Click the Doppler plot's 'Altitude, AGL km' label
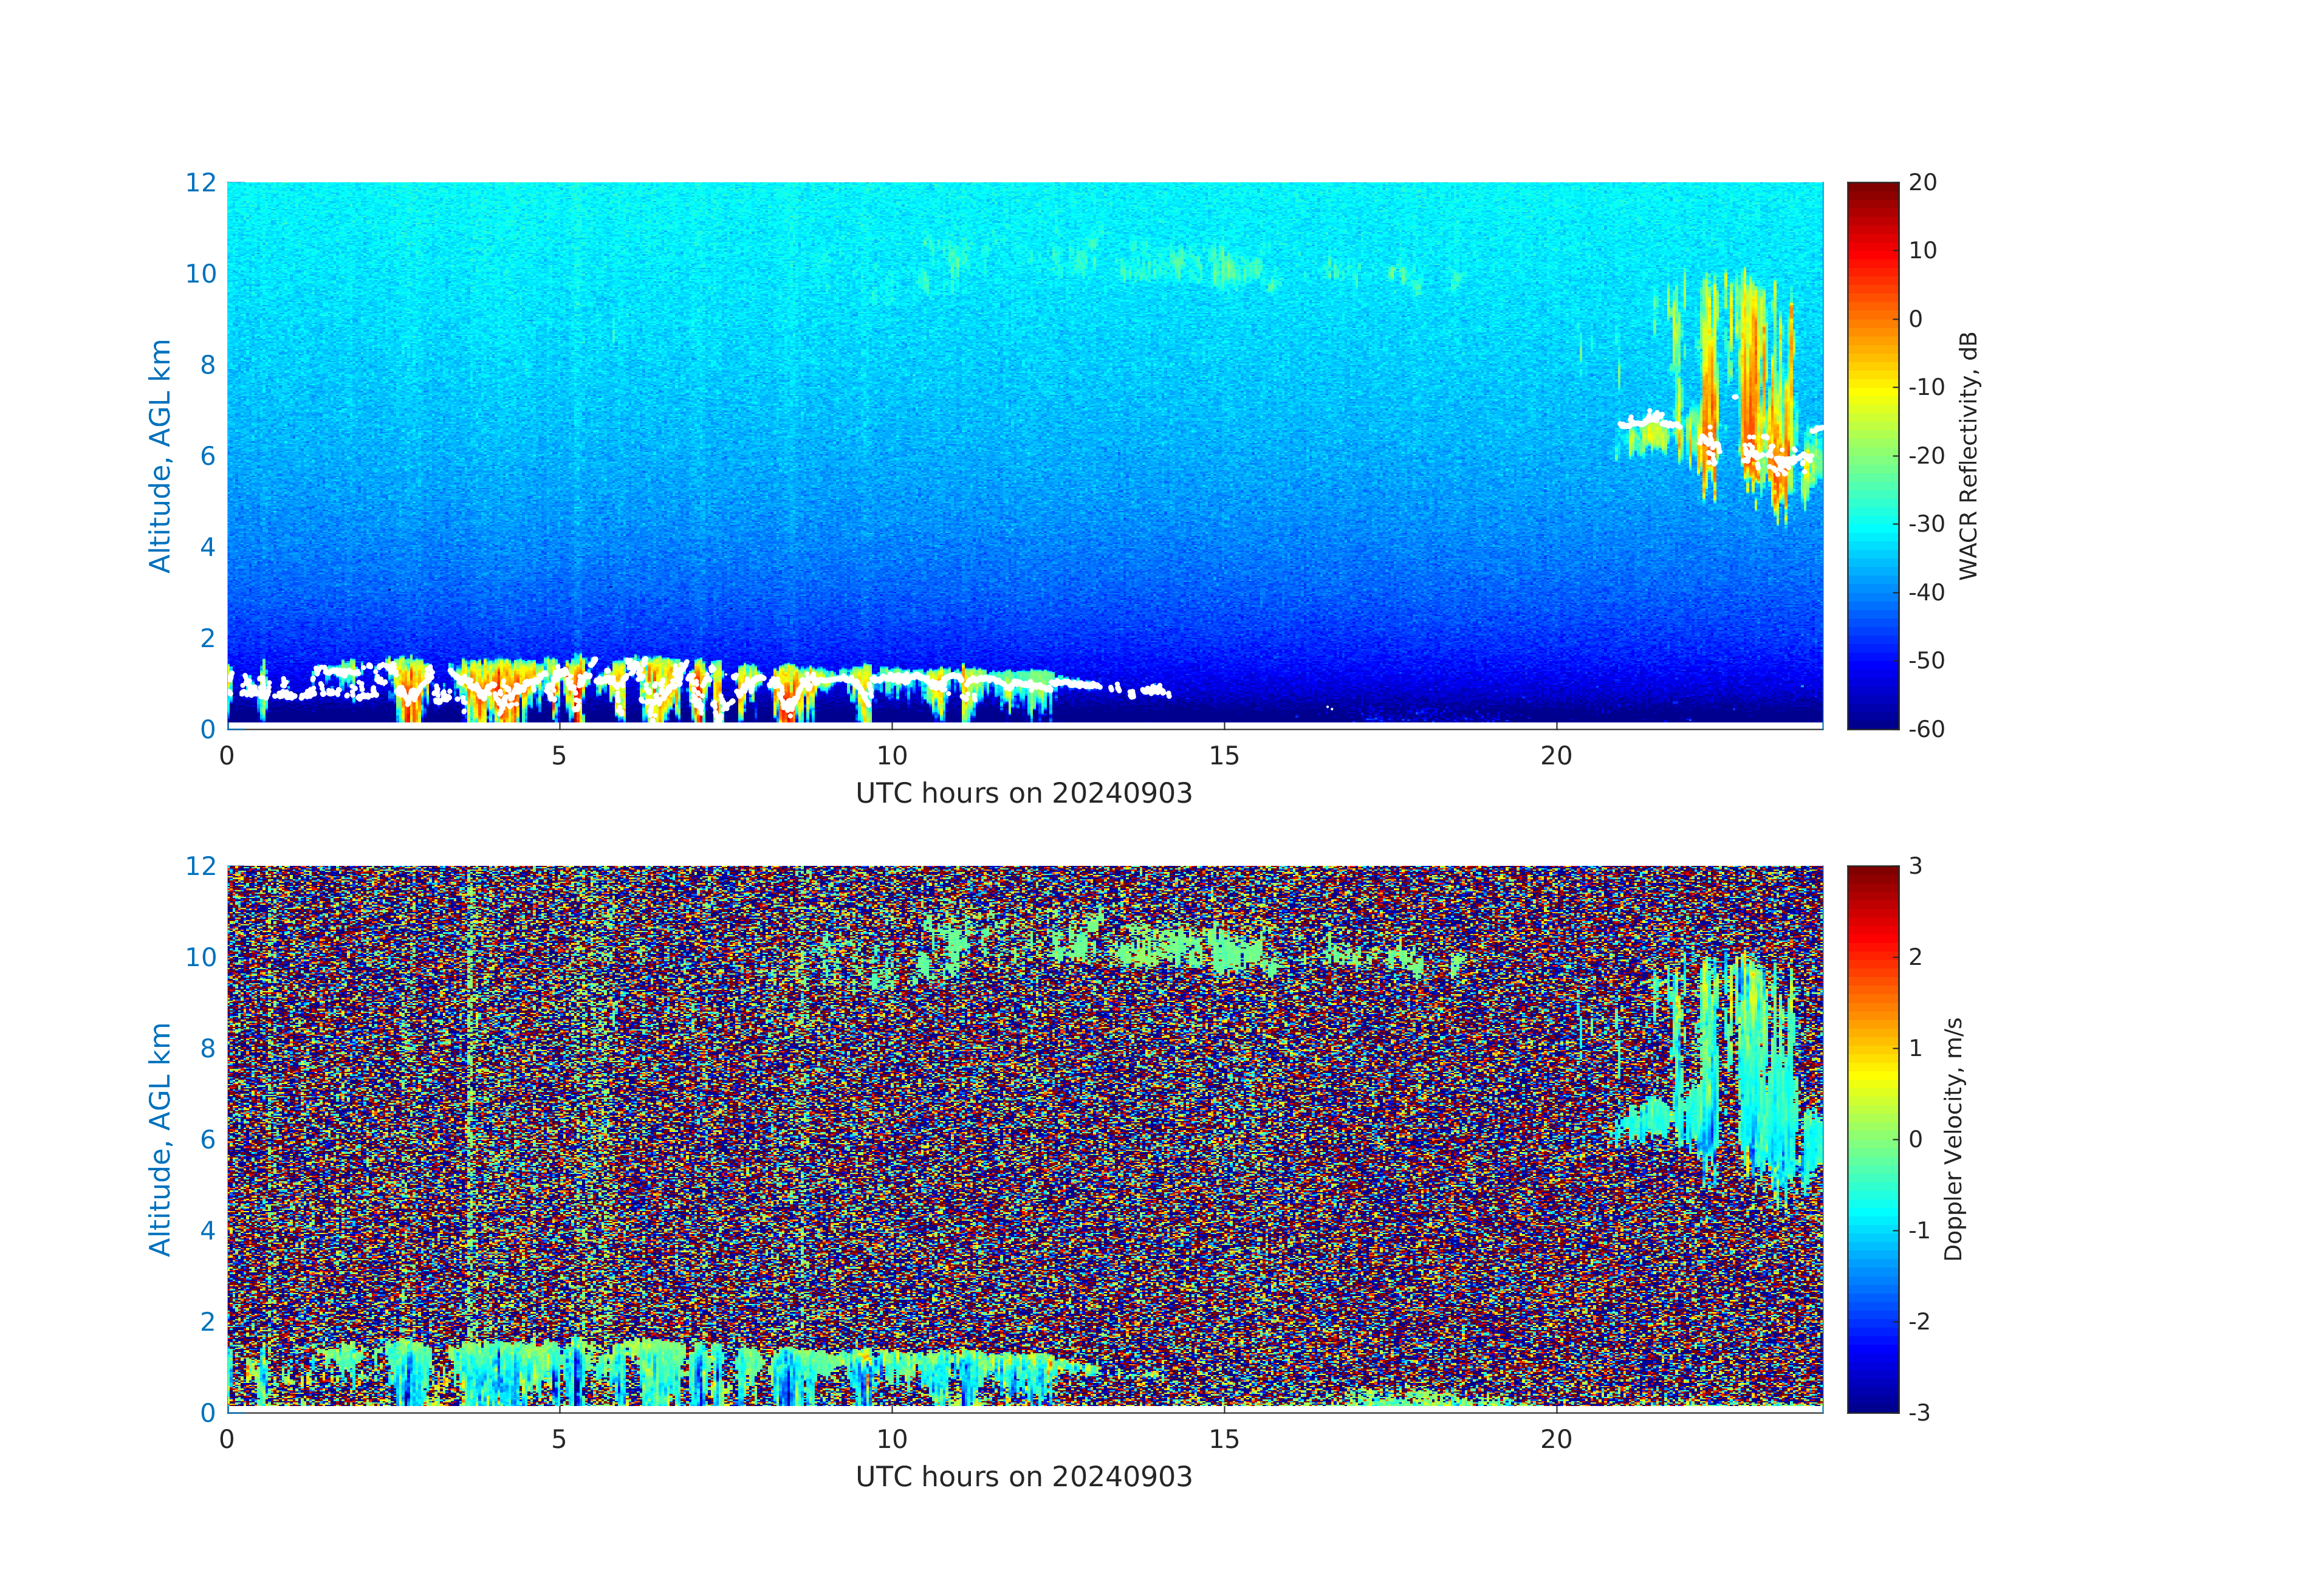 tap(160, 1138)
